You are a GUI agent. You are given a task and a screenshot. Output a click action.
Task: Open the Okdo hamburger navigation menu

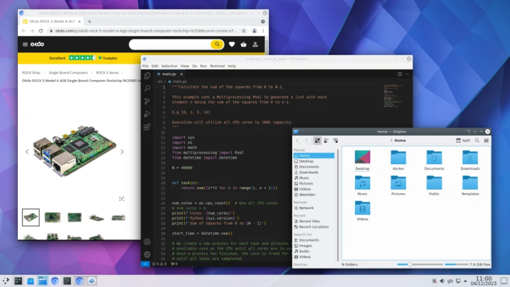click(x=25, y=44)
